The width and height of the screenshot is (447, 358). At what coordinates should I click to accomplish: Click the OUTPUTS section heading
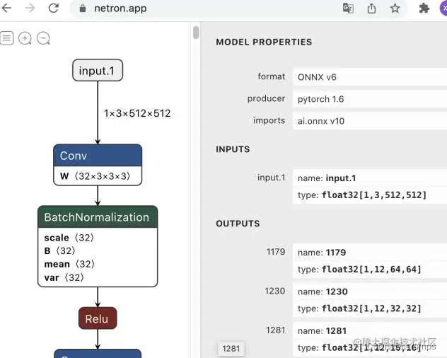(x=238, y=224)
